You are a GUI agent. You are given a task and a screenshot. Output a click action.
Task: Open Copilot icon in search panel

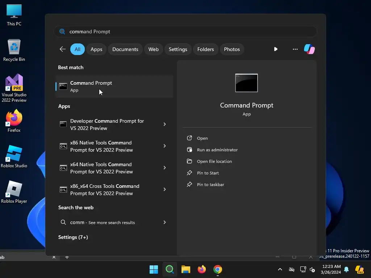click(309, 49)
